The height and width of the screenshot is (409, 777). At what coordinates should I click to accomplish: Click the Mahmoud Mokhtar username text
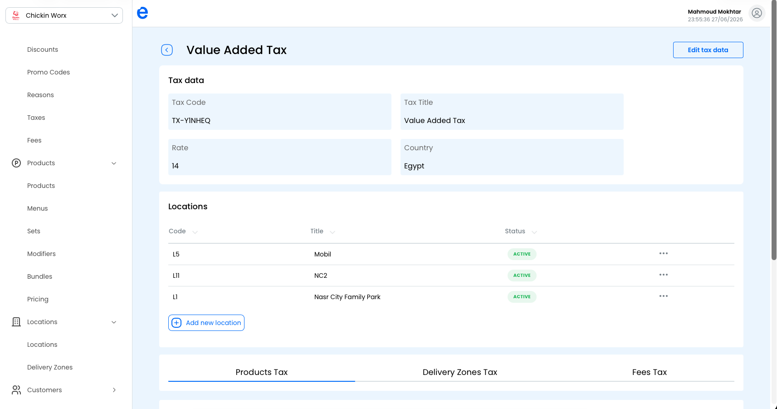[714, 12]
